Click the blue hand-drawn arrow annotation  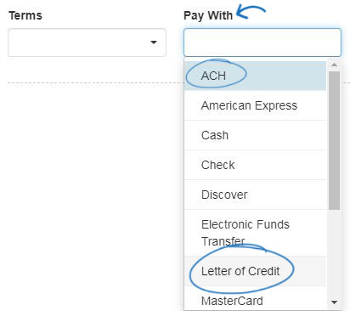pyautogui.click(x=251, y=12)
